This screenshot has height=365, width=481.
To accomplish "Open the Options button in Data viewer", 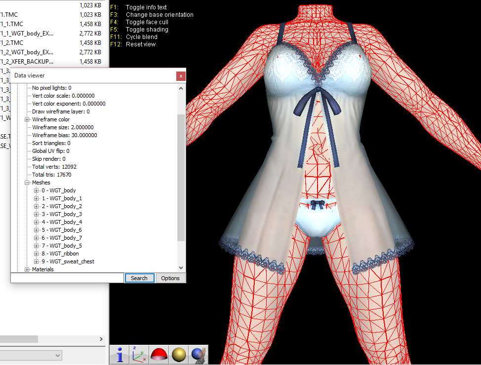I will [x=170, y=278].
